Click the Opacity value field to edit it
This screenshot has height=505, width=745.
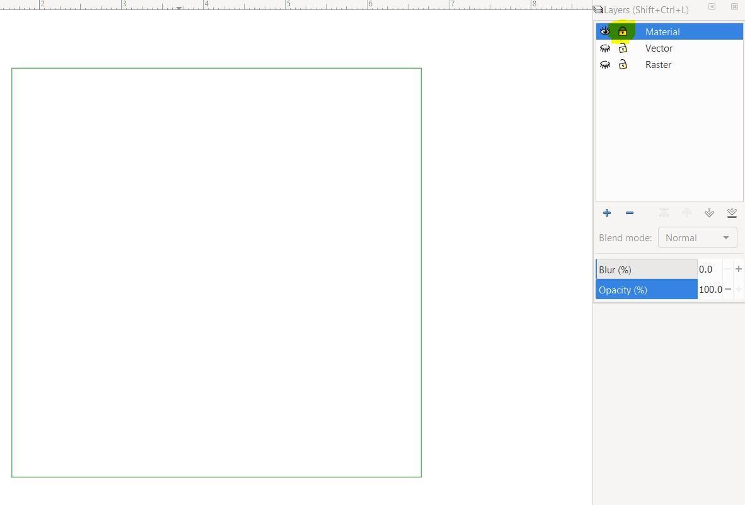click(x=711, y=290)
